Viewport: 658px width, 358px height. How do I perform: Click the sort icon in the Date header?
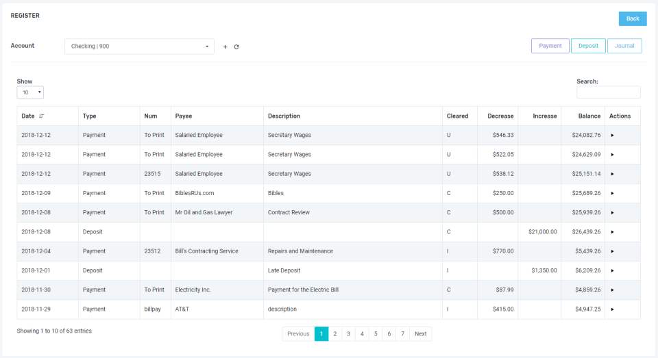(x=42, y=116)
